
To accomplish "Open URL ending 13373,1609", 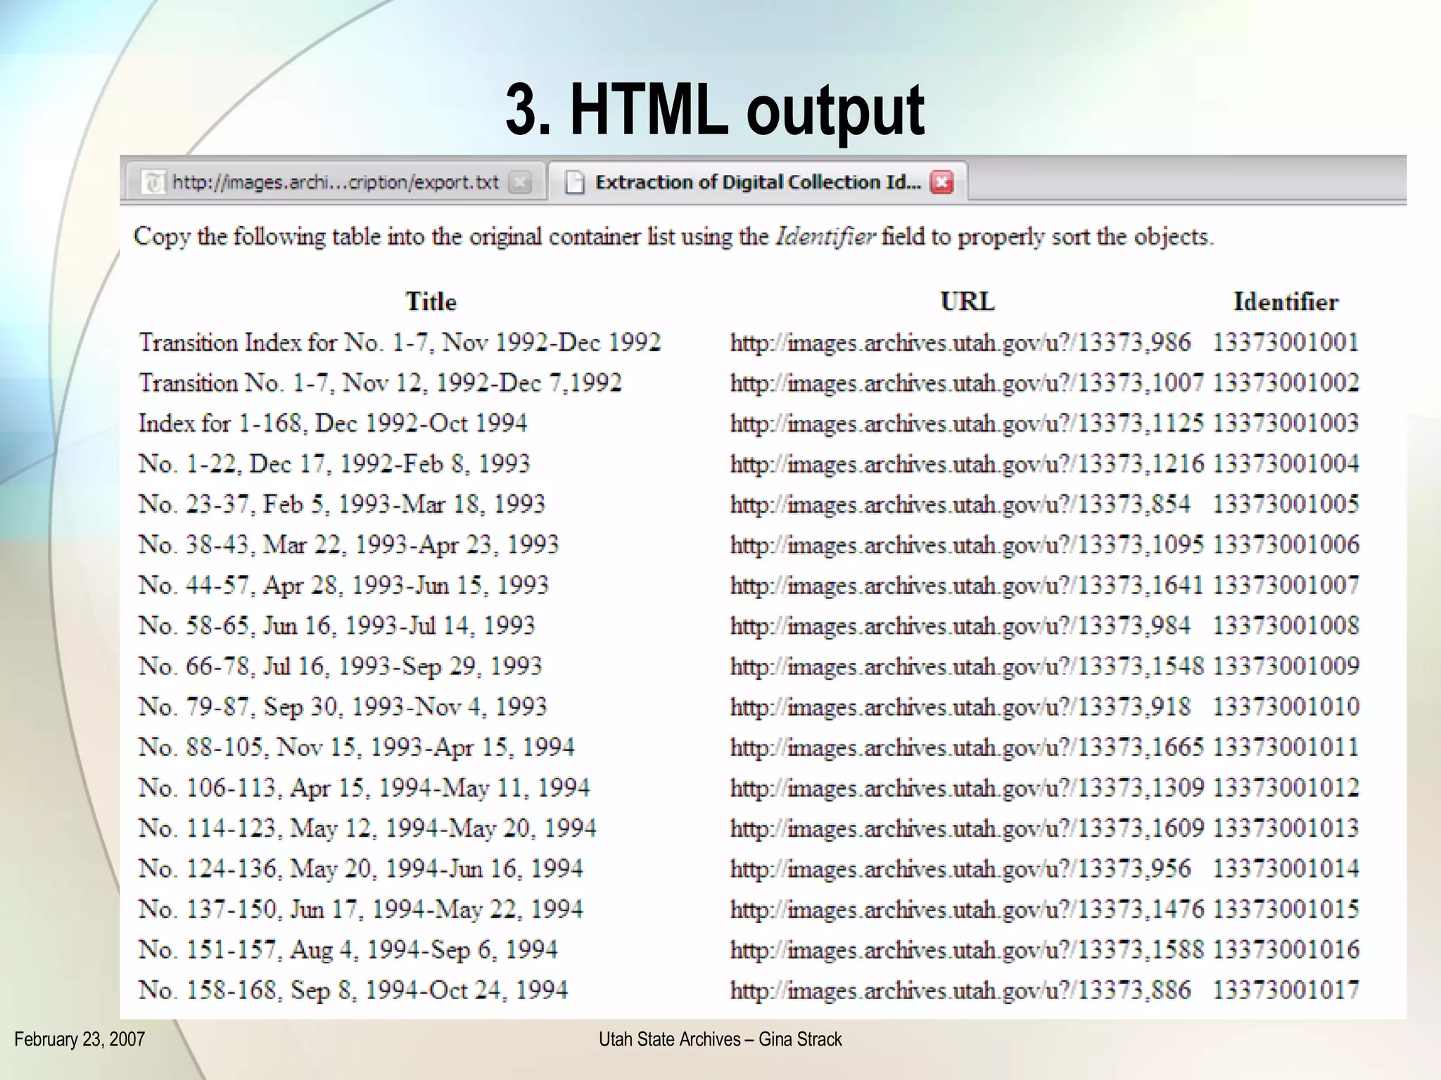I will (x=967, y=828).
